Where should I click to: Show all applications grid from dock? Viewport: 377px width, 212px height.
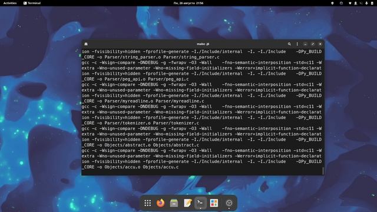point(148,203)
